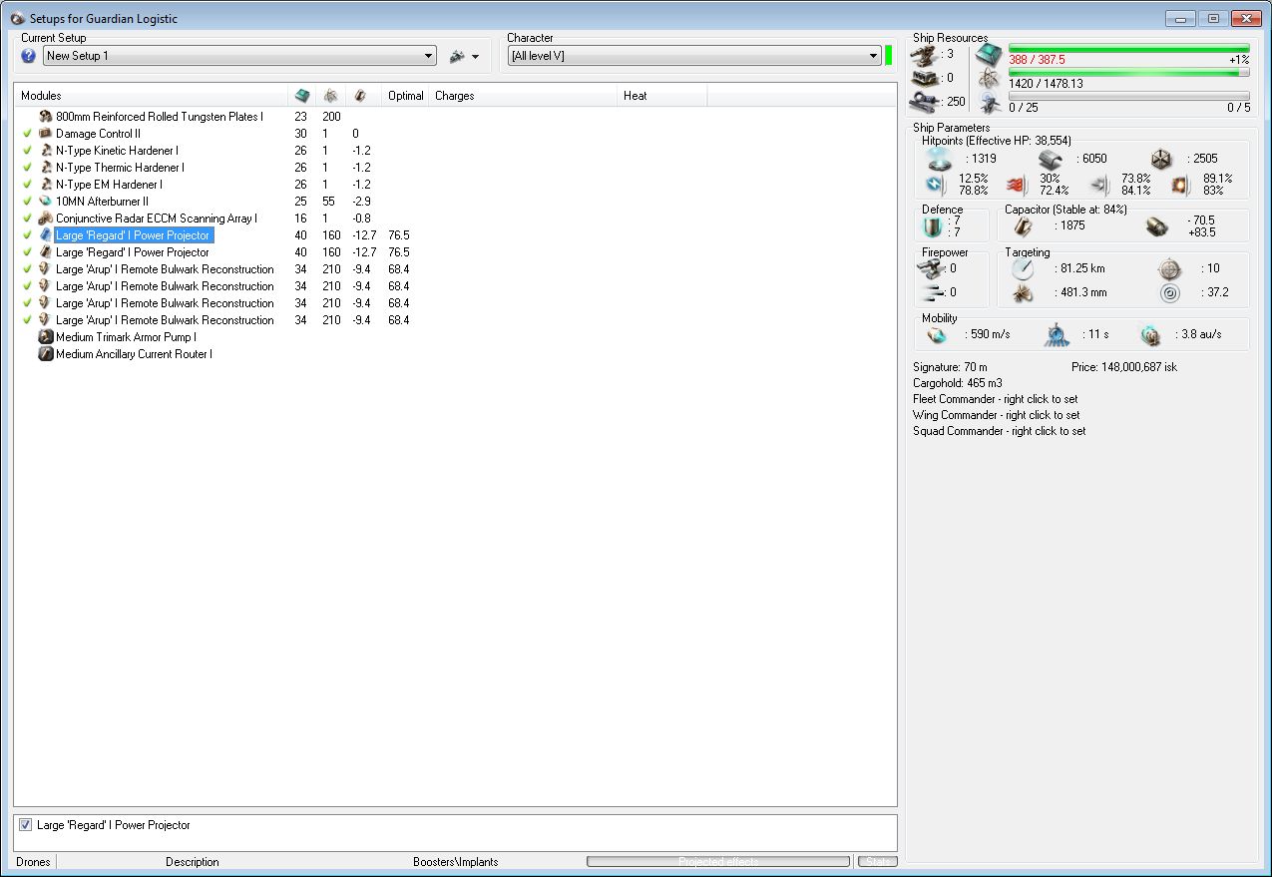The width and height of the screenshot is (1272, 877).
Task: Click the max locked targets icon showing 10
Action: coord(1168,268)
